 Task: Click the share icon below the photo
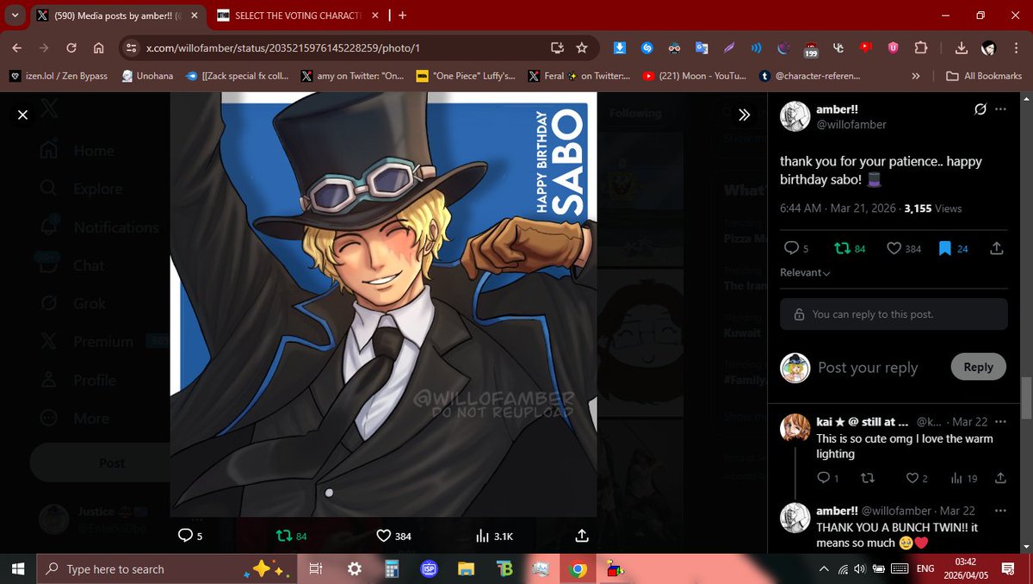pyautogui.click(x=582, y=536)
